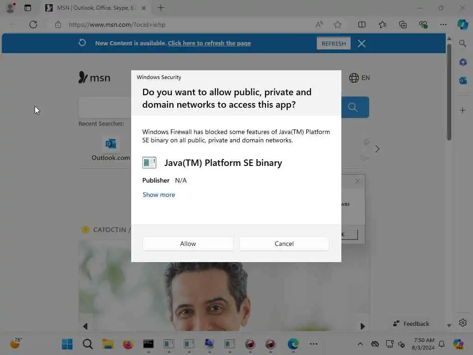Close the small popup behind the dialog
473x355 pixels.
(x=358, y=181)
